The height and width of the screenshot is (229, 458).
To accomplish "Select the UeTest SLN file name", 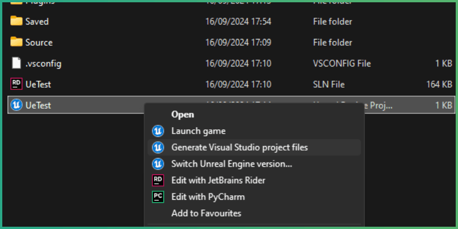I will 38,84.
